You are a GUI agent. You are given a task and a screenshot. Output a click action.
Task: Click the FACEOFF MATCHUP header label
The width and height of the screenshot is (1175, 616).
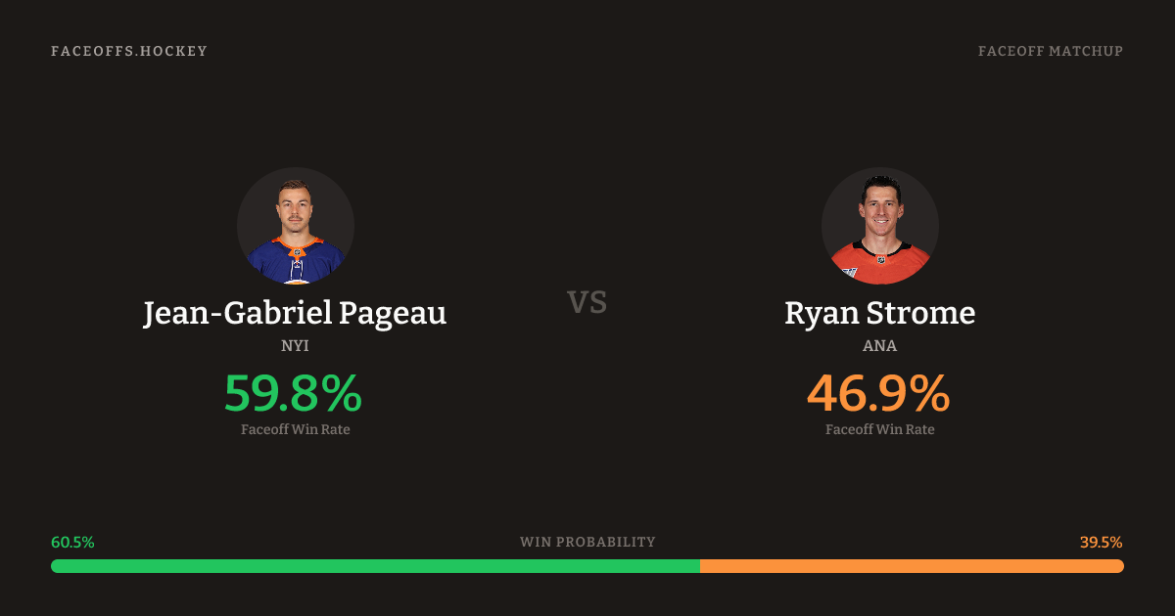1050,51
